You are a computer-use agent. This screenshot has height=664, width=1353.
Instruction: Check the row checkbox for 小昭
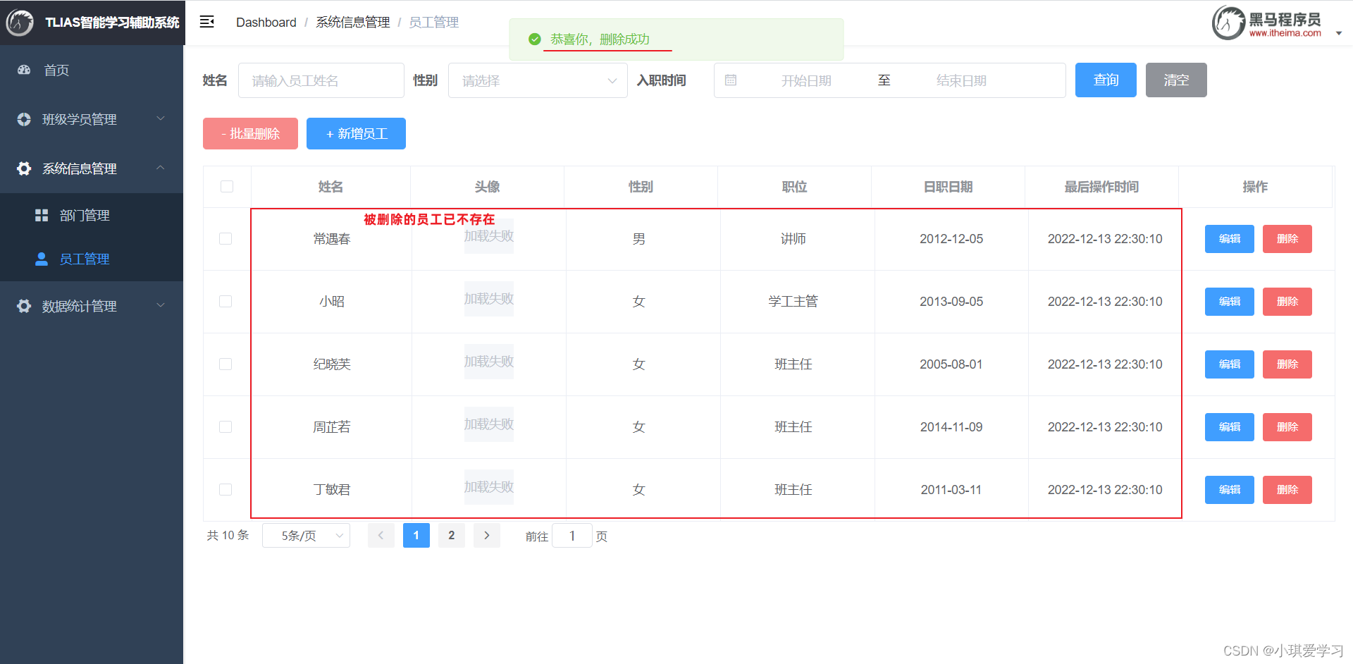(x=225, y=301)
